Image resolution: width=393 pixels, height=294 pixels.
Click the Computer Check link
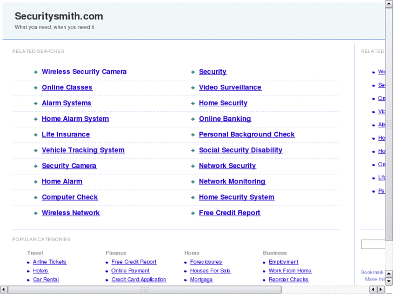(x=70, y=197)
